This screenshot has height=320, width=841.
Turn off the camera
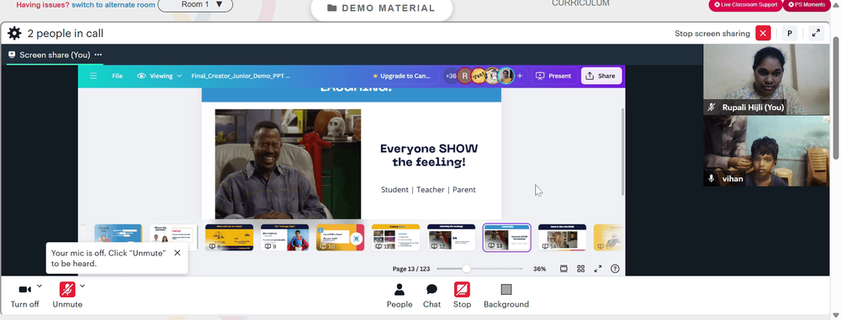[24, 296]
